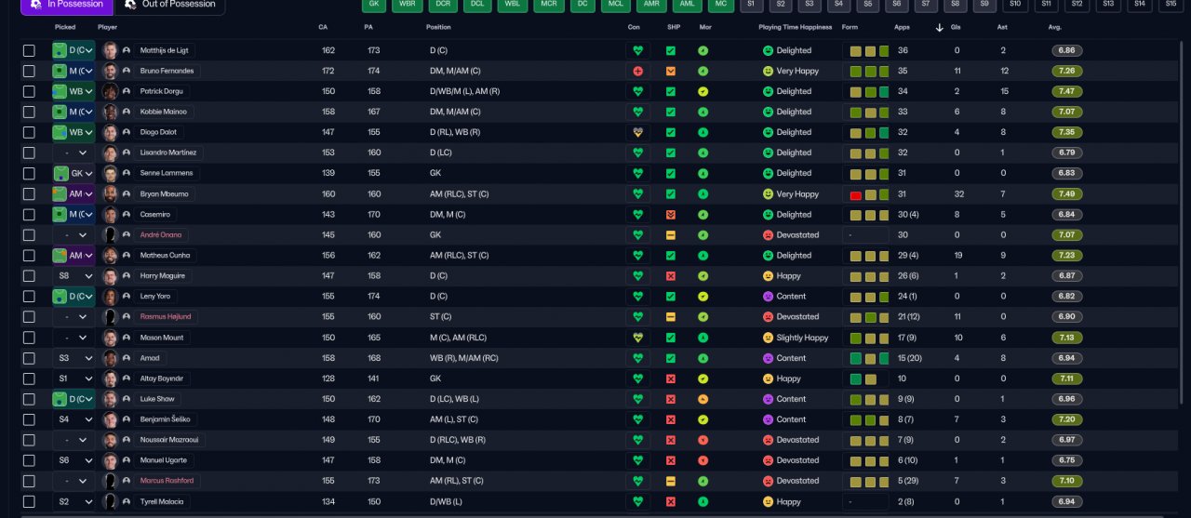Viewport: 1191px width, 518px height.
Task: Sort by Playing Time Happiness column header
Action: 795,27
